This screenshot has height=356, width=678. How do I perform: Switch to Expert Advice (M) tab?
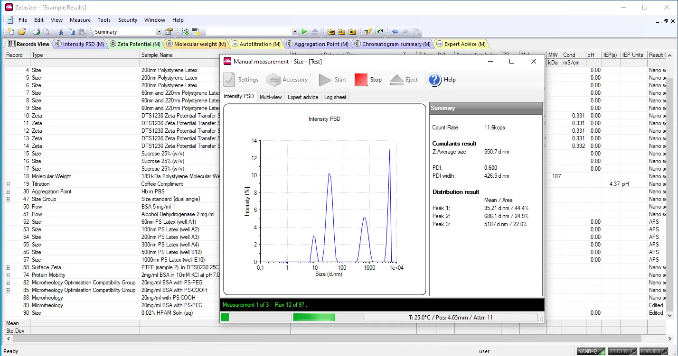461,44
